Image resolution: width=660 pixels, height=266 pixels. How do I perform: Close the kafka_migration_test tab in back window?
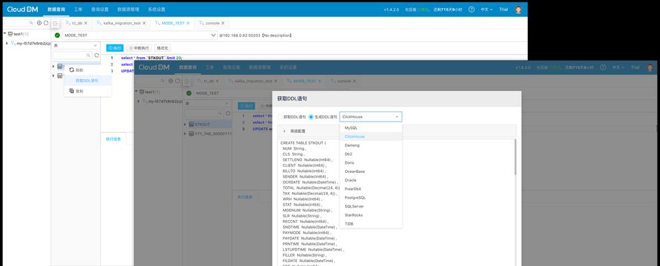pyautogui.click(x=144, y=23)
